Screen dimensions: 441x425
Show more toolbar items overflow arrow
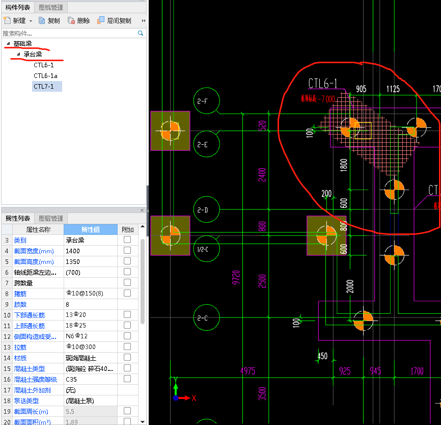[144, 20]
